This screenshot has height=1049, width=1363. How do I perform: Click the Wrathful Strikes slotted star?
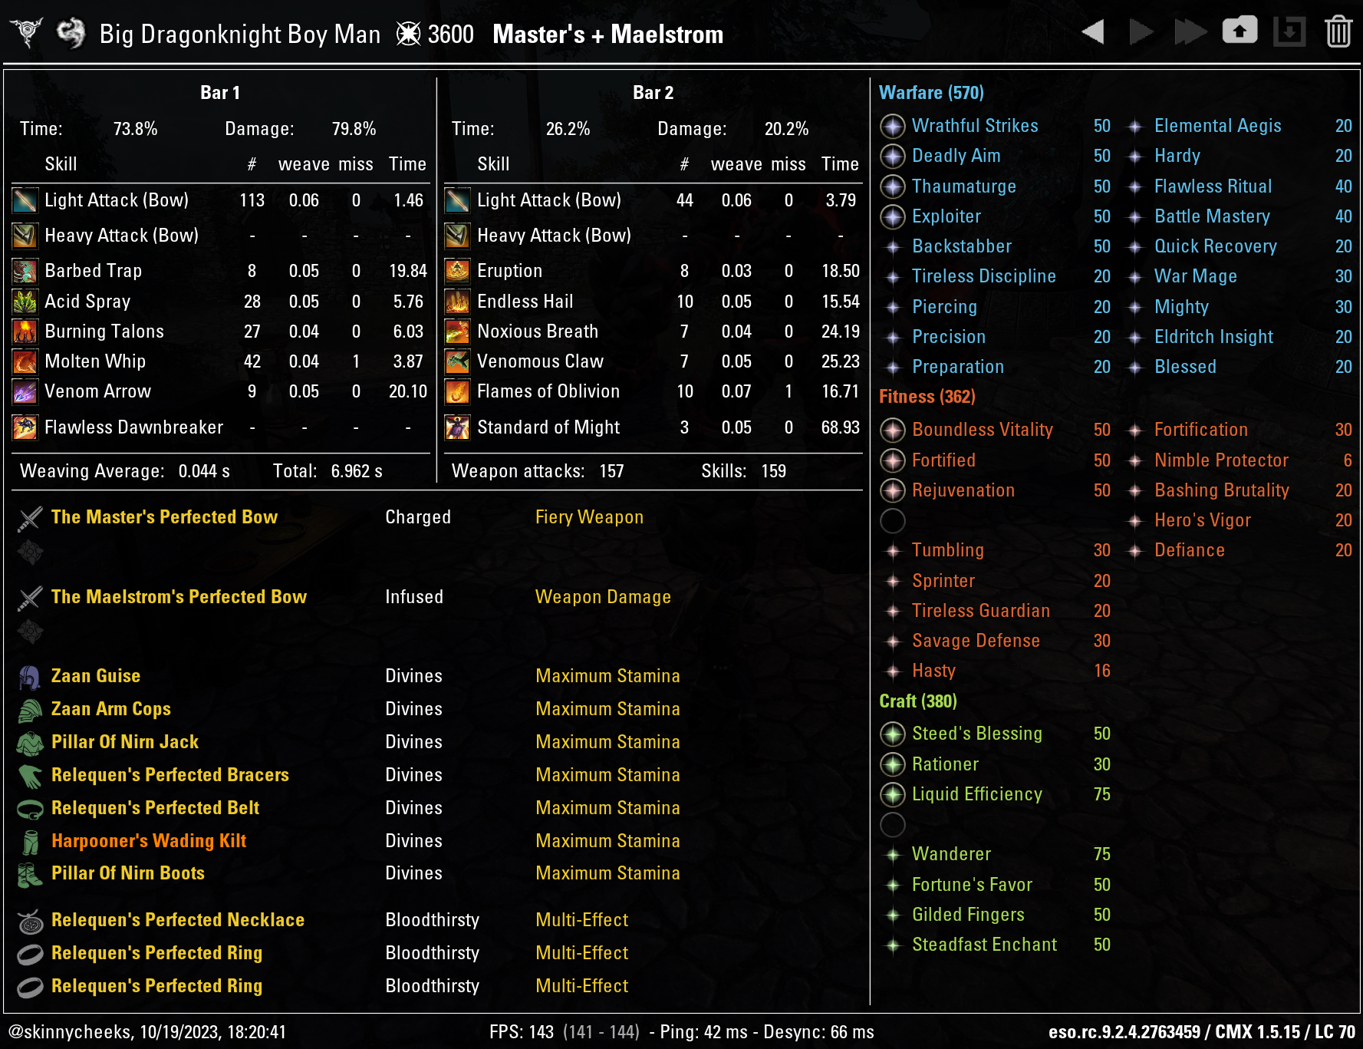[893, 126]
